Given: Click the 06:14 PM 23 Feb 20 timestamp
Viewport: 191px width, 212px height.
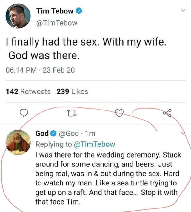Looking at the screenshot, I should [x=40, y=70].
